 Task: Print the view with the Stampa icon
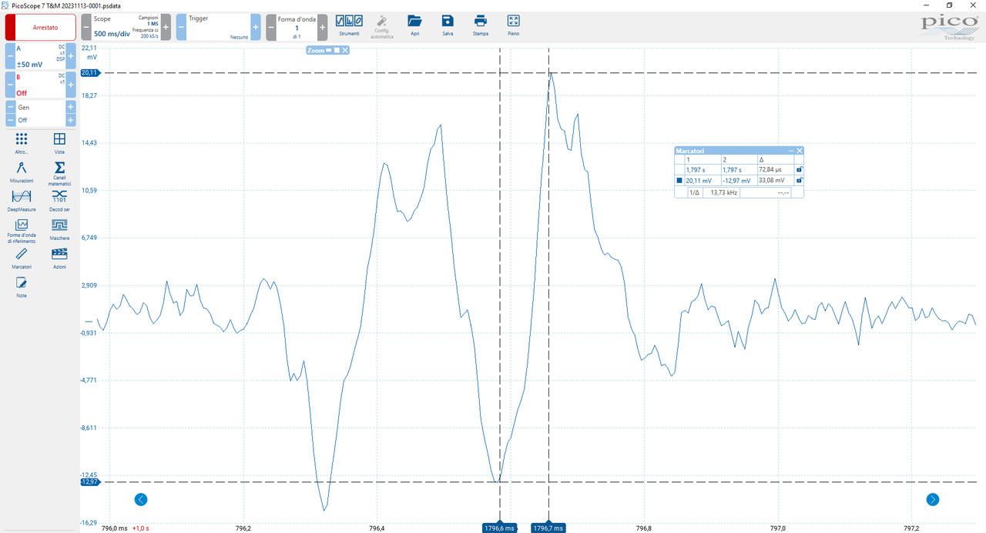(481, 25)
